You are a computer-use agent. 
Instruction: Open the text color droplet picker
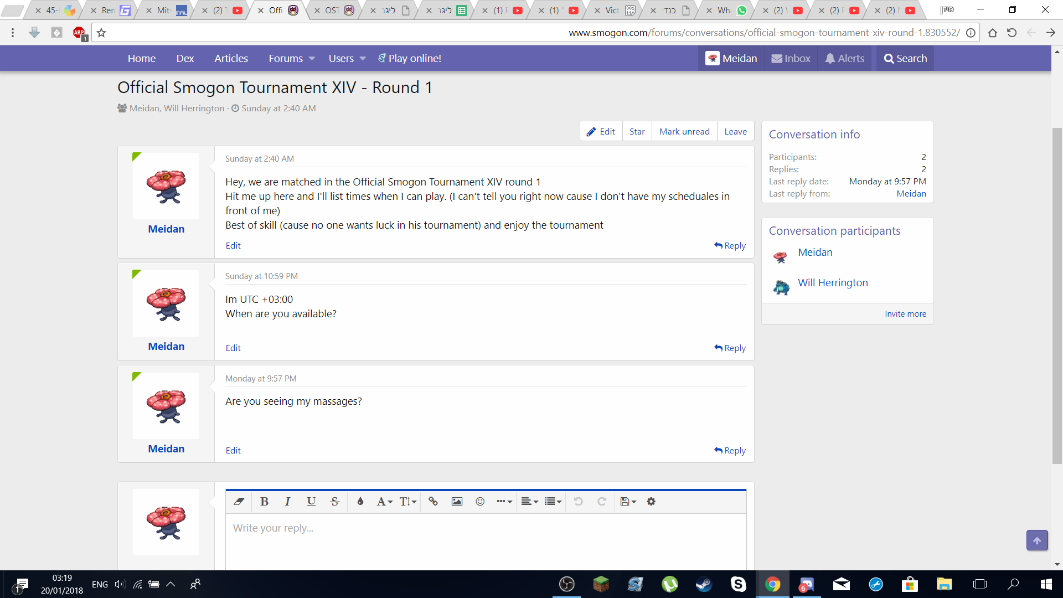(x=360, y=502)
